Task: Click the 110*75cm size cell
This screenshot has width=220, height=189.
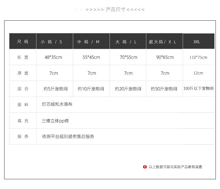Action: click(x=198, y=57)
